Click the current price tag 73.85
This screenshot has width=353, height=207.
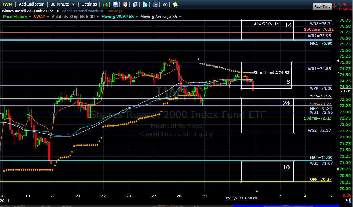(345, 91)
